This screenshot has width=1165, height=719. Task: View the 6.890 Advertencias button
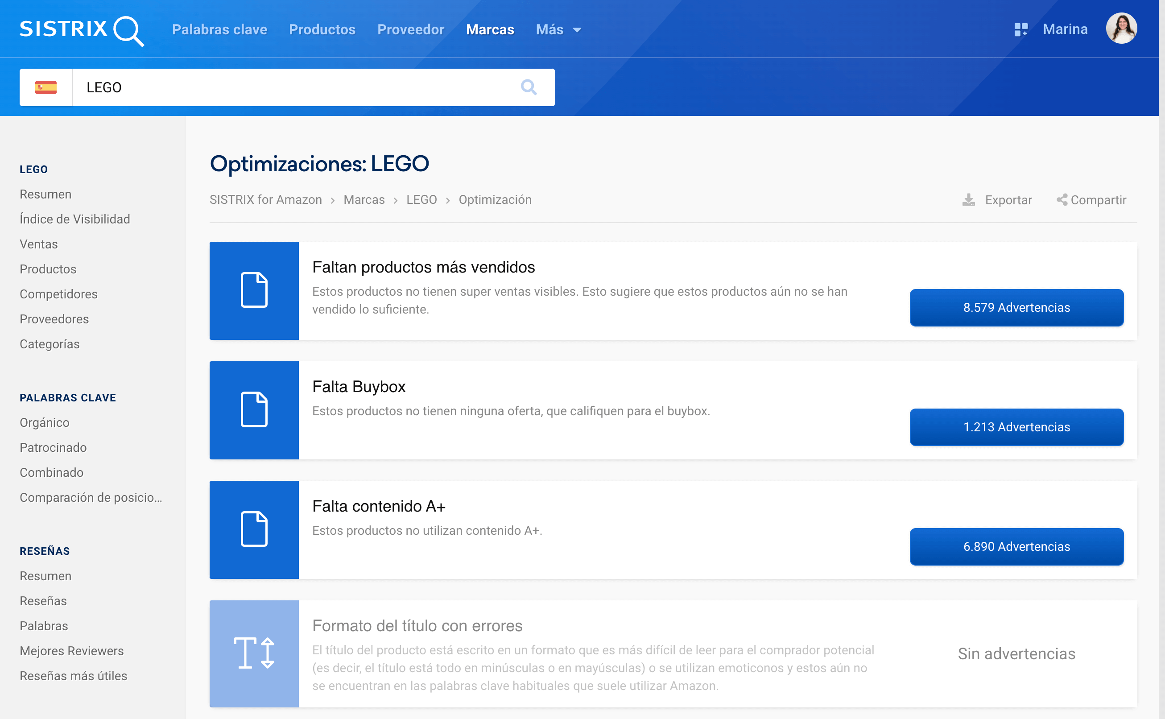point(1016,546)
